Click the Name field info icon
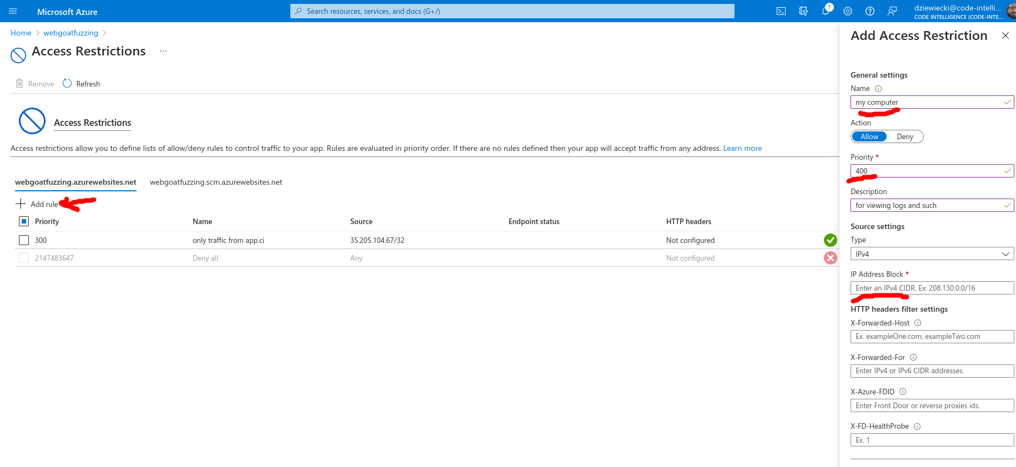The height and width of the screenshot is (467, 1016). coord(878,89)
